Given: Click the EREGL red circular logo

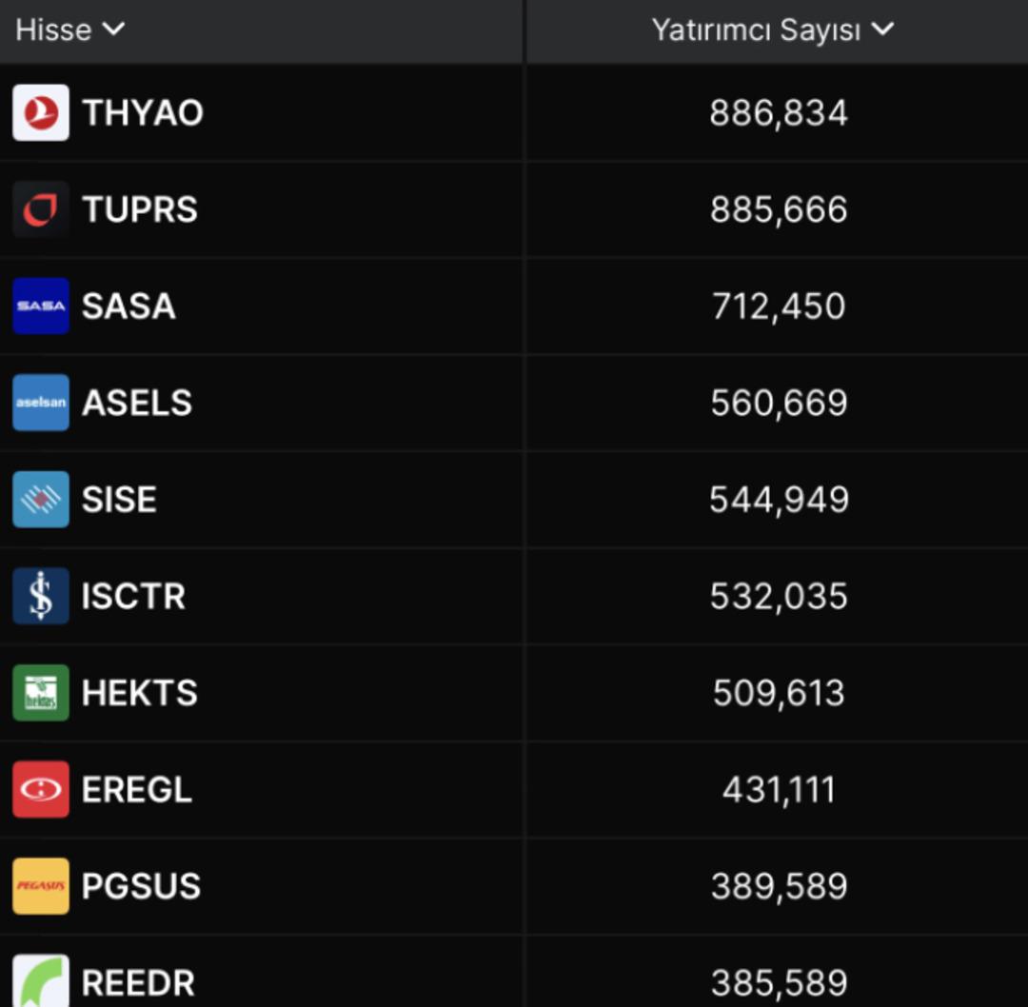Looking at the screenshot, I should pyautogui.click(x=40, y=789).
